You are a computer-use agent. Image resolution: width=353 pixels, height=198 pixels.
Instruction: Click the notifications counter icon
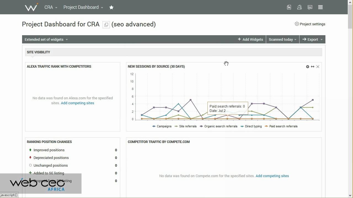pos(310,7)
